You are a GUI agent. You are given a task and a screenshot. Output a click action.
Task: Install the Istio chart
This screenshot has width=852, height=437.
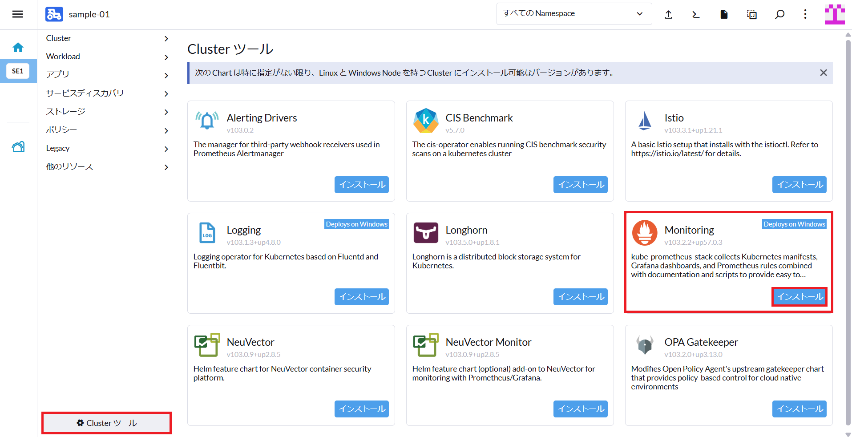click(x=799, y=185)
